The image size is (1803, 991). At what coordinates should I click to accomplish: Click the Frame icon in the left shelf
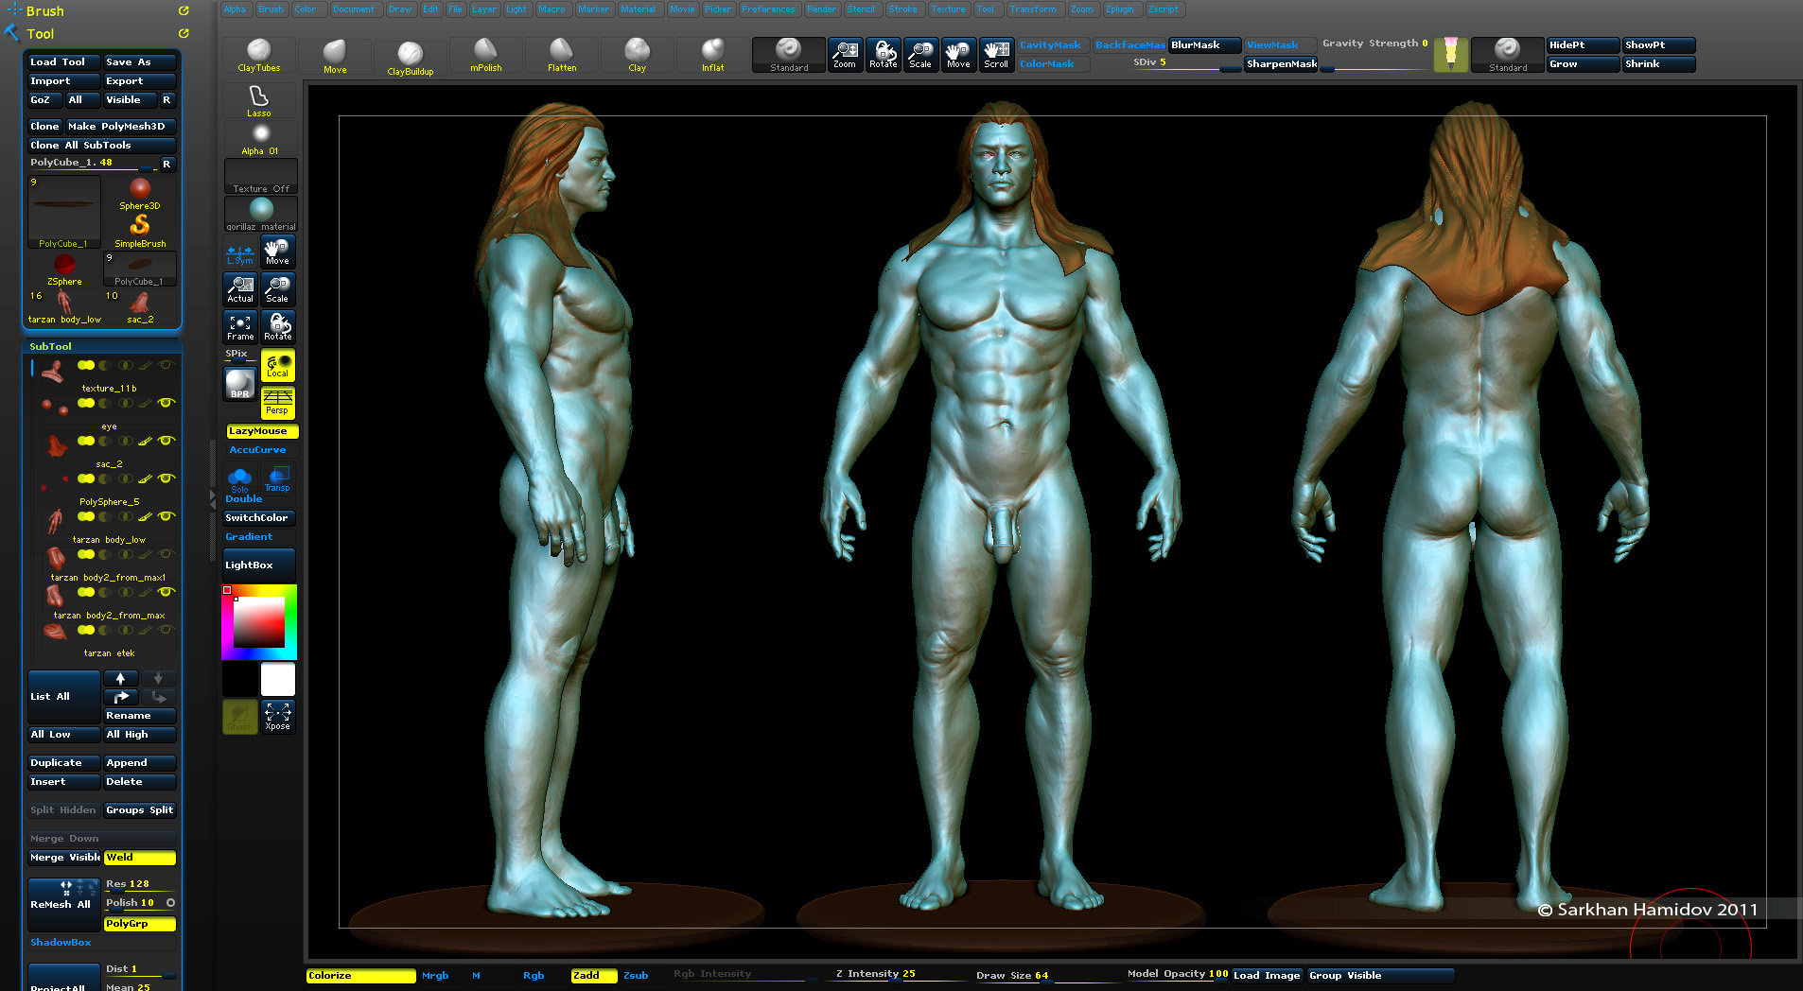[240, 327]
